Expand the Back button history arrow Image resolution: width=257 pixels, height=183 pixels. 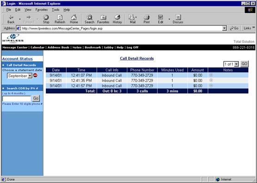(x=20, y=19)
